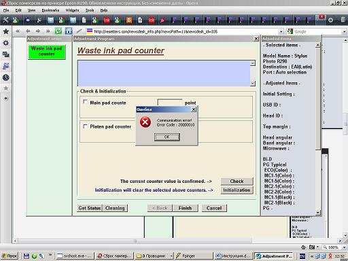Screen dimensions: 348x261
Task: Open the History clock panel
Action: (x=5, y=77)
